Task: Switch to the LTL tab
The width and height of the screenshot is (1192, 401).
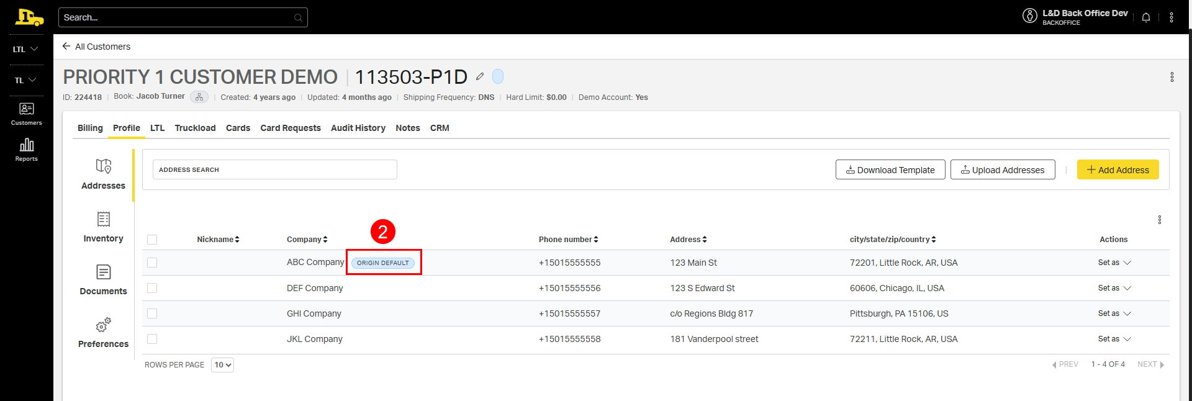Action: click(x=158, y=128)
